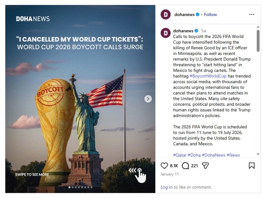Save the post with the bookmark icon
The height and width of the screenshot is (198, 263).
[252, 166]
